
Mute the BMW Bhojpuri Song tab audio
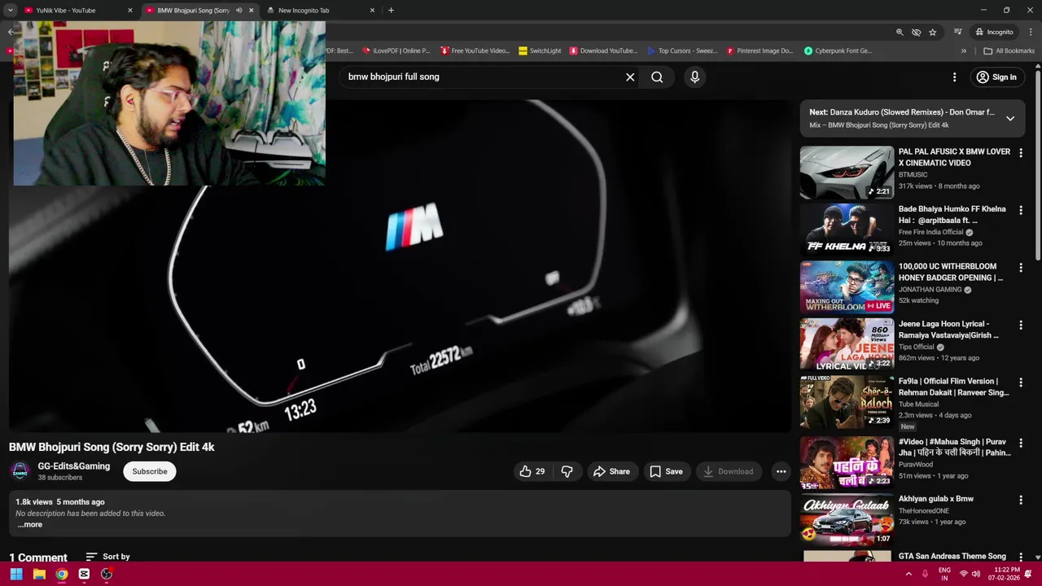click(239, 11)
